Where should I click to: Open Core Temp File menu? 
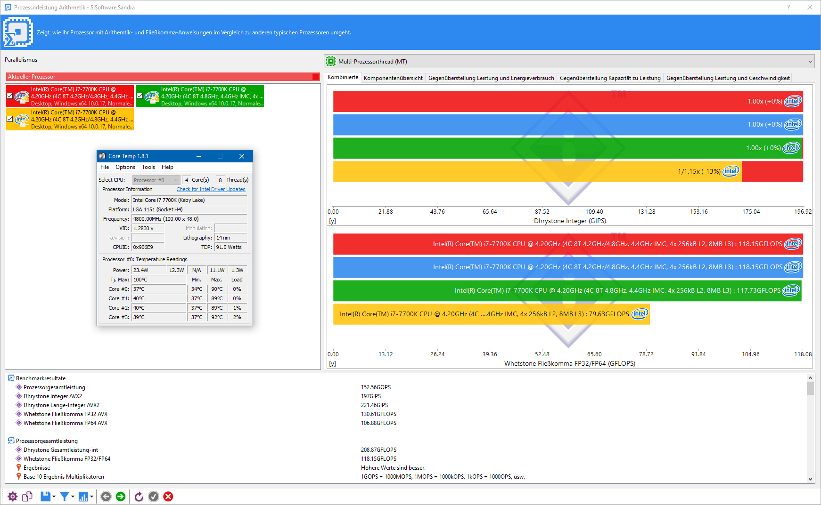(105, 167)
